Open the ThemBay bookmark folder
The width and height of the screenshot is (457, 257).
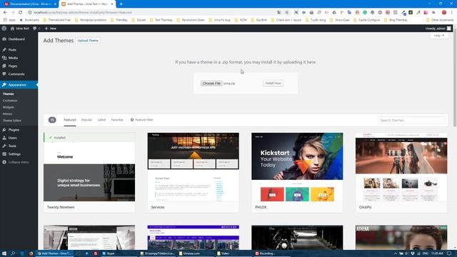[x=119, y=20]
